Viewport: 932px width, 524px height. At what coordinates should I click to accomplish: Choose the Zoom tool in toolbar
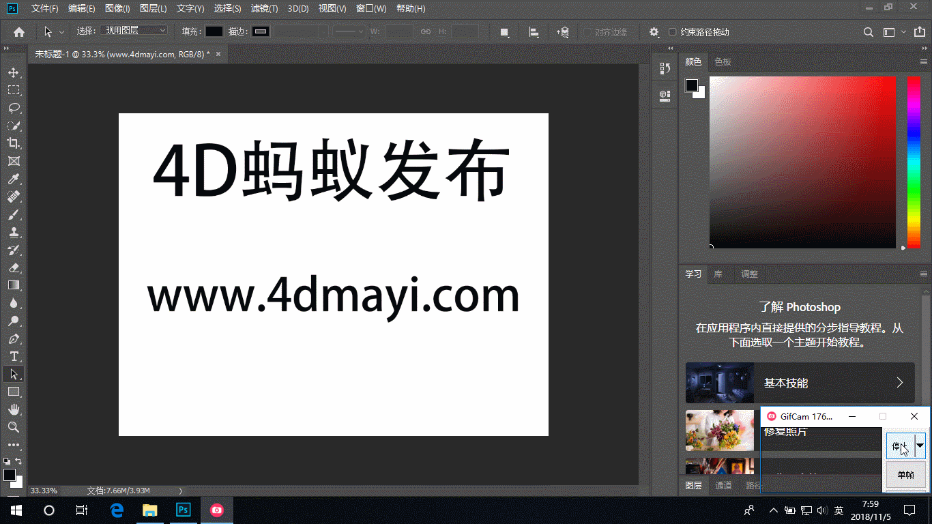[14, 427]
